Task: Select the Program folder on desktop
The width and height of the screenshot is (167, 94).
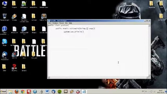Action: [14, 4]
